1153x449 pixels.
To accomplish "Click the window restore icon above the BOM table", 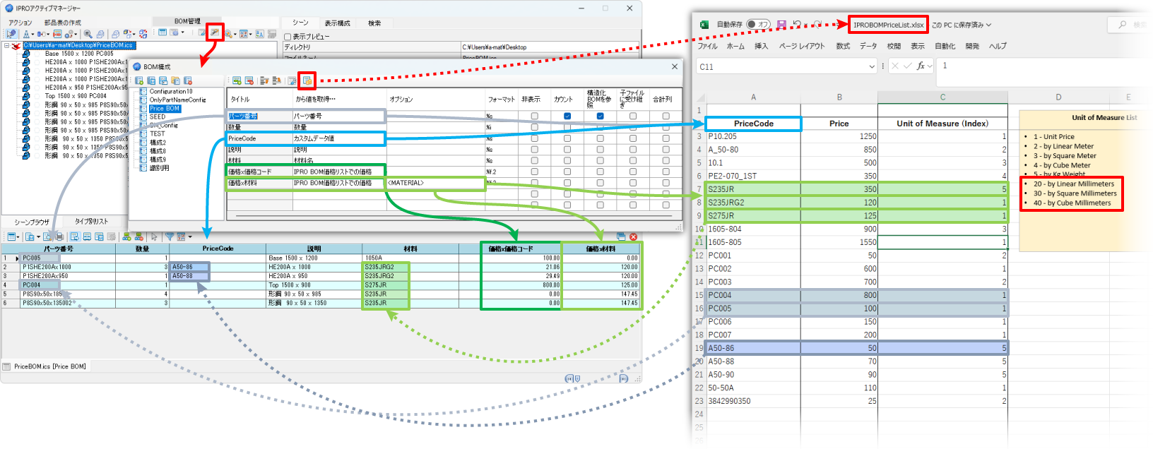I will pyautogui.click(x=621, y=237).
